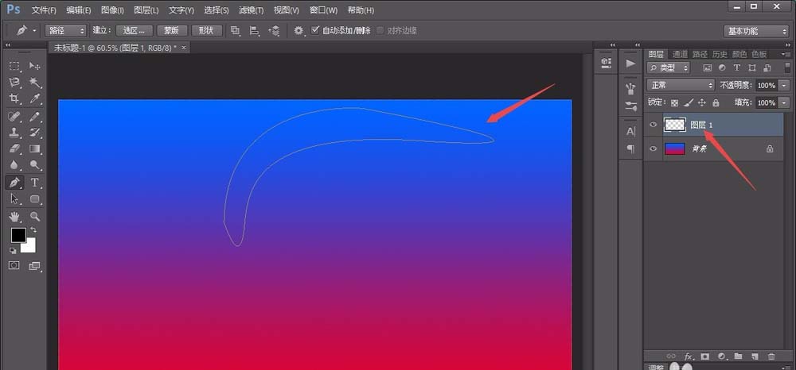Pick the Crop tool
The height and width of the screenshot is (370, 796).
(14, 99)
